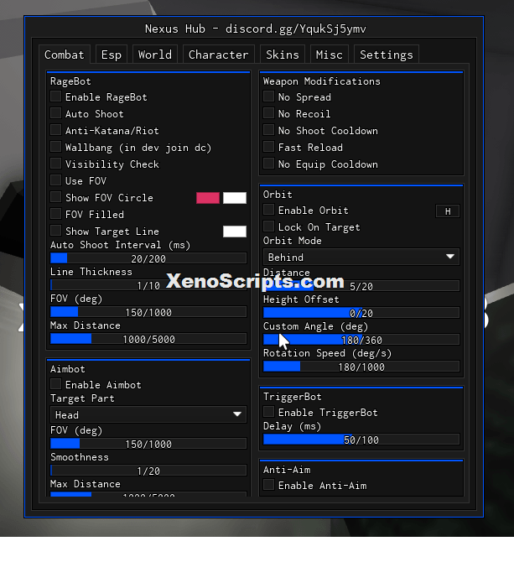Viewport: 514px width, 562px height.
Task: Open the red FOV Circle color swatch
Action: click(208, 198)
